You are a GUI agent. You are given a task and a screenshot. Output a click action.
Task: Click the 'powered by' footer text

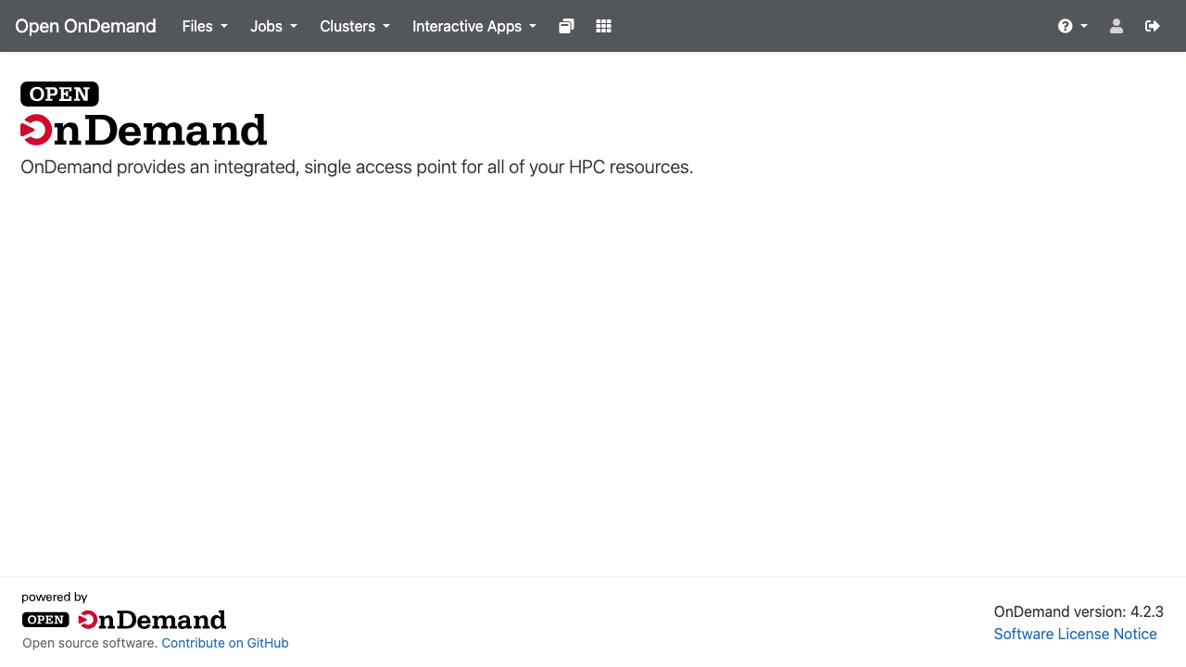[x=55, y=598]
